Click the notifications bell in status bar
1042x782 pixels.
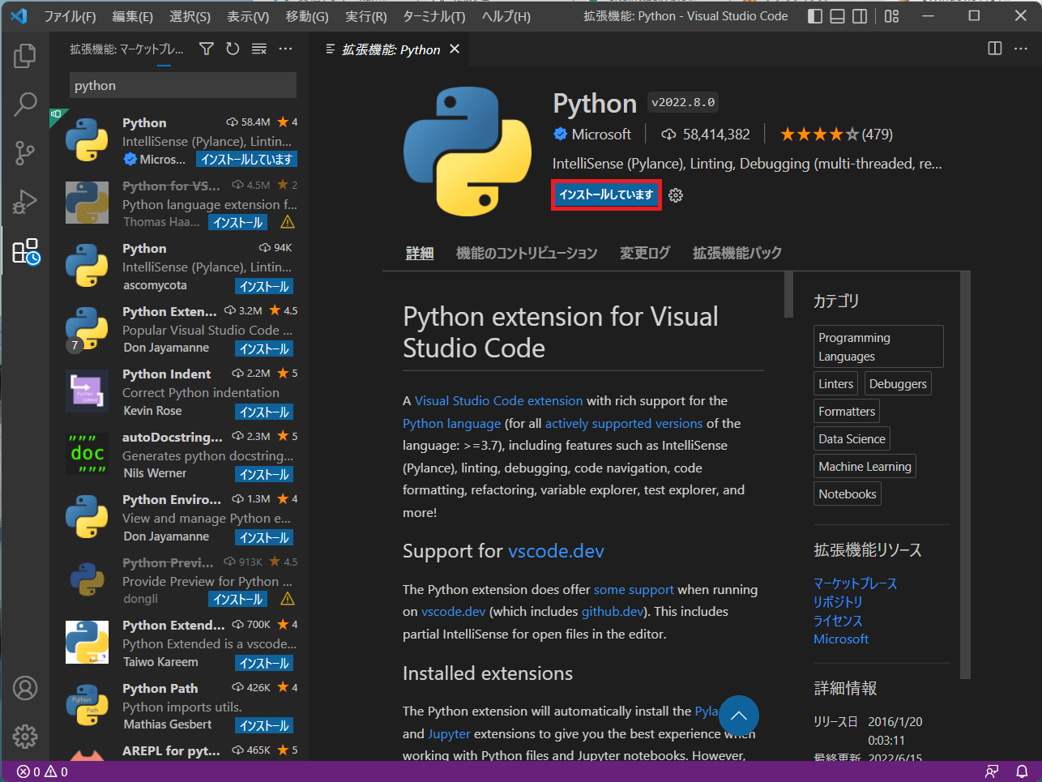(1020, 771)
